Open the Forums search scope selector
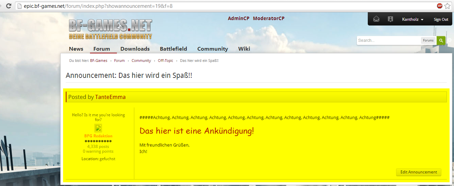The width and height of the screenshot is (454, 186). click(x=428, y=40)
